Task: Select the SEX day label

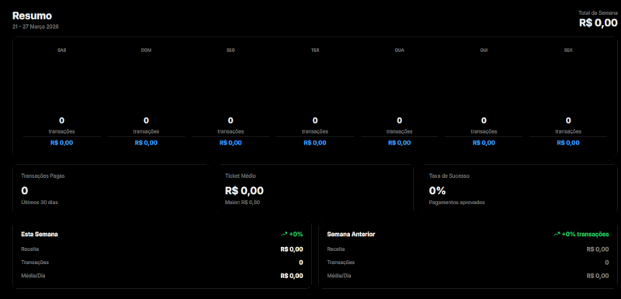Action: [x=568, y=50]
